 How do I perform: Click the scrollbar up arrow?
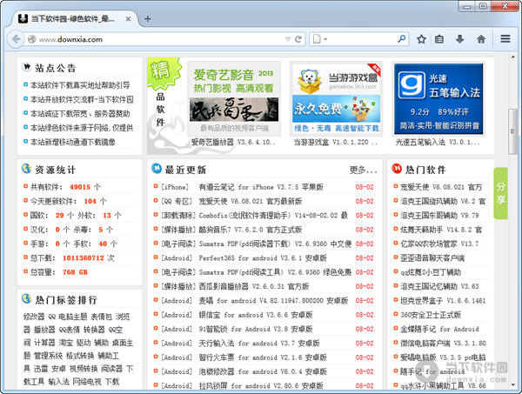click(512, 57)
